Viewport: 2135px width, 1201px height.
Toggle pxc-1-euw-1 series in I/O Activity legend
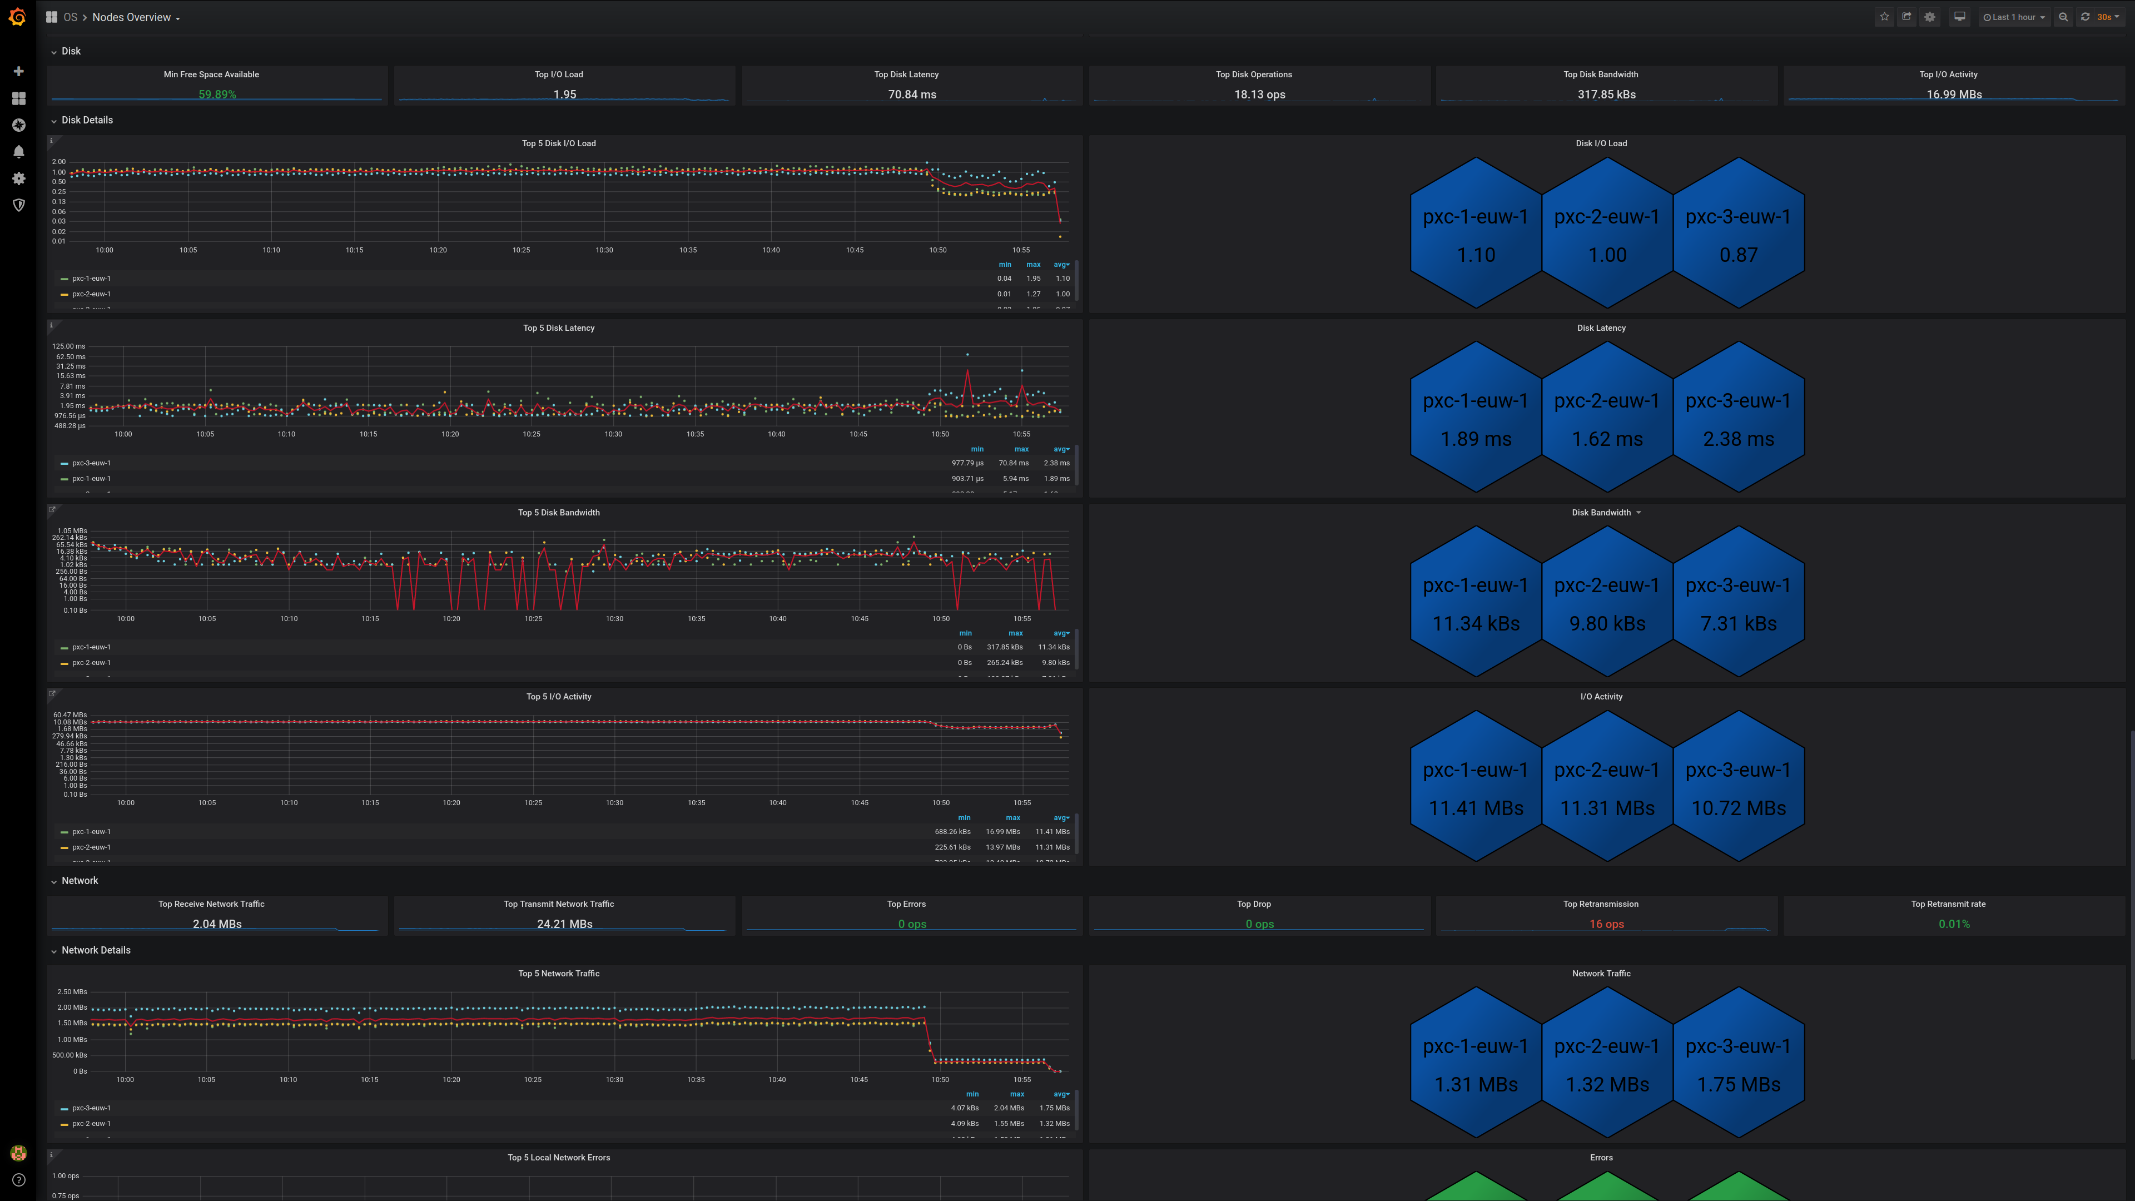(91, 831)
